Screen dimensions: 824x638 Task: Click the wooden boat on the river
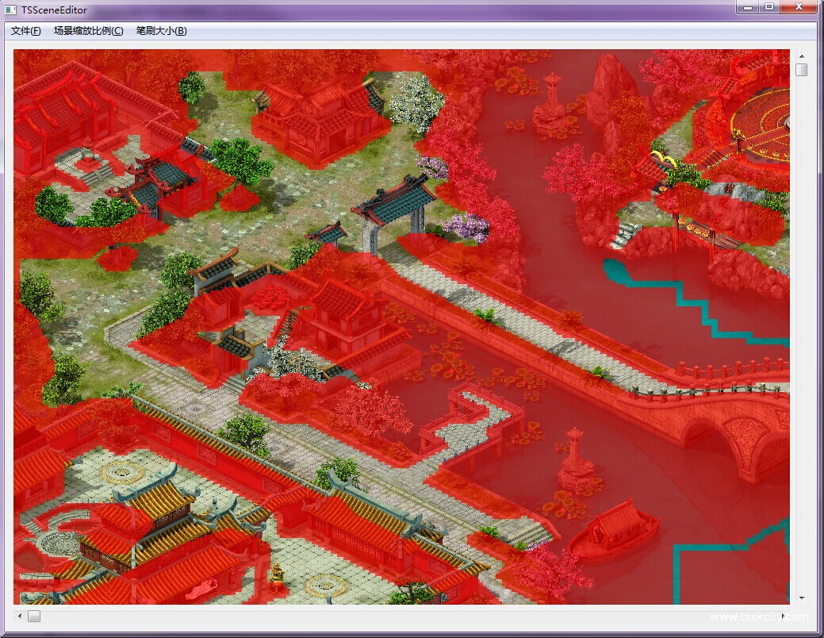coord(615,529)
